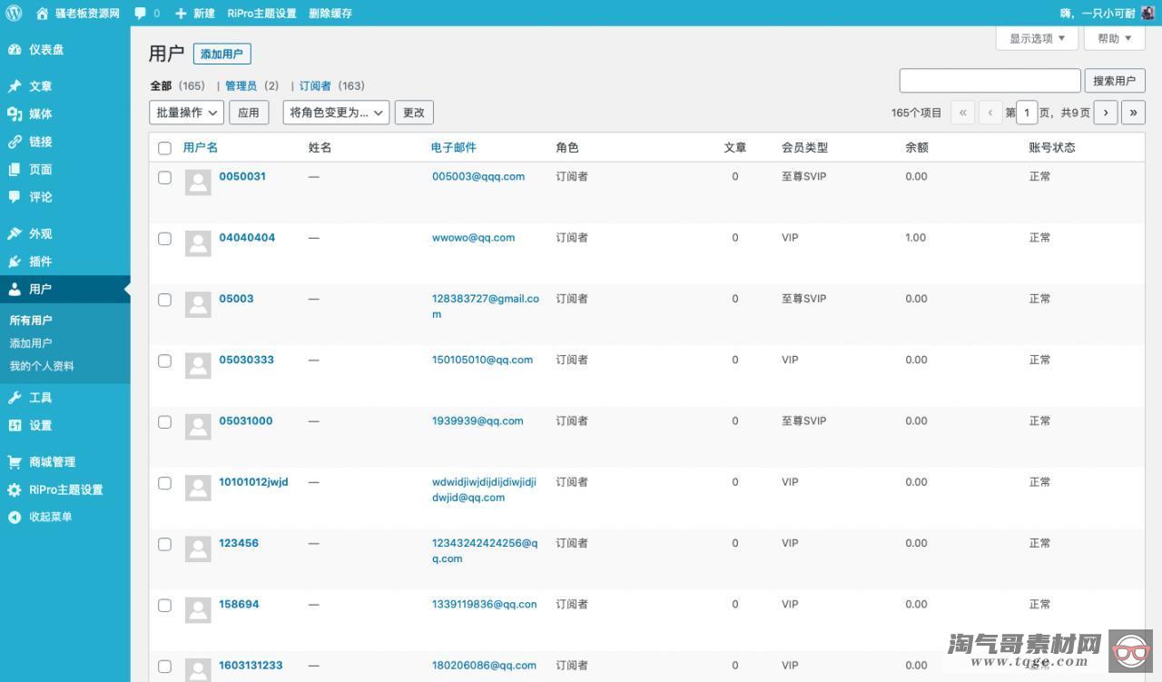Open username link 1603131233
Screen dimensions: 1162x682
click(251, 665)
